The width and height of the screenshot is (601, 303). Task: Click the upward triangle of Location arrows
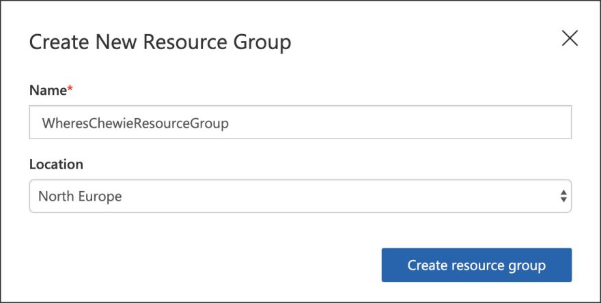coord(563,192)
